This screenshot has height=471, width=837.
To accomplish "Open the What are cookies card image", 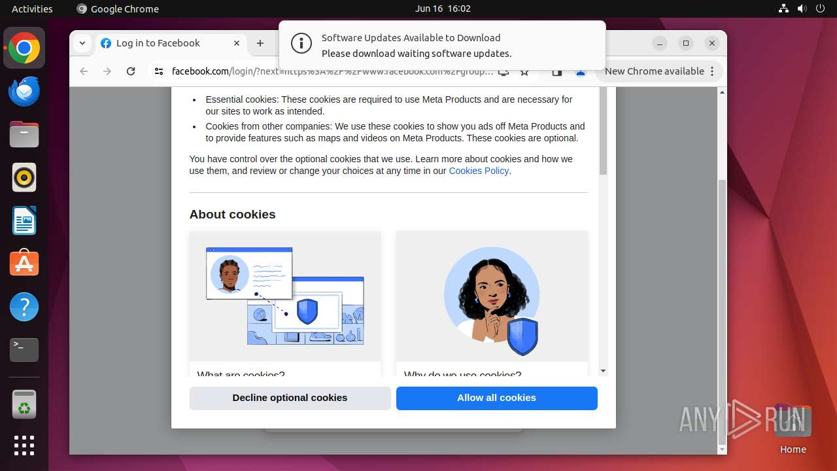I will coord(285,296).
